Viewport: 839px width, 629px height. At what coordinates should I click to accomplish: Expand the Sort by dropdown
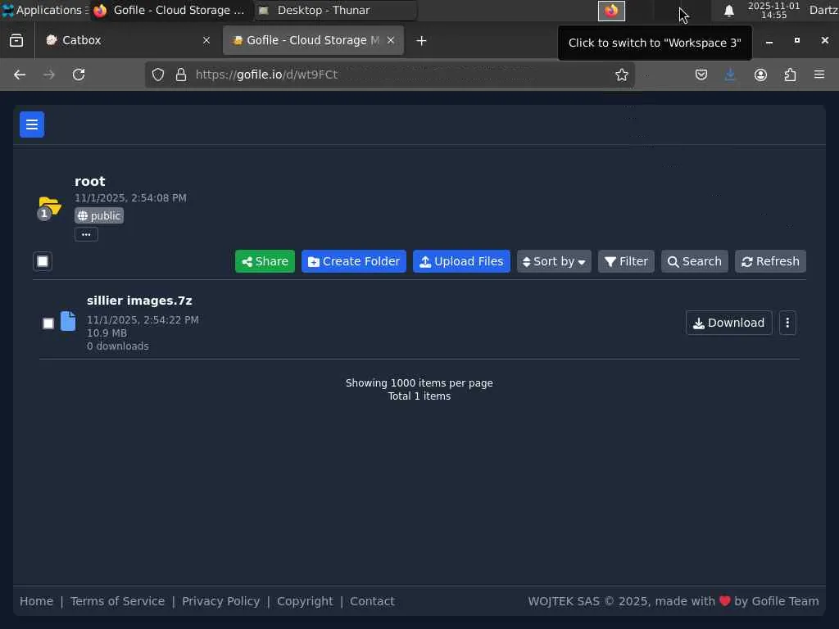pyautogui.click(x=554, y=261)
